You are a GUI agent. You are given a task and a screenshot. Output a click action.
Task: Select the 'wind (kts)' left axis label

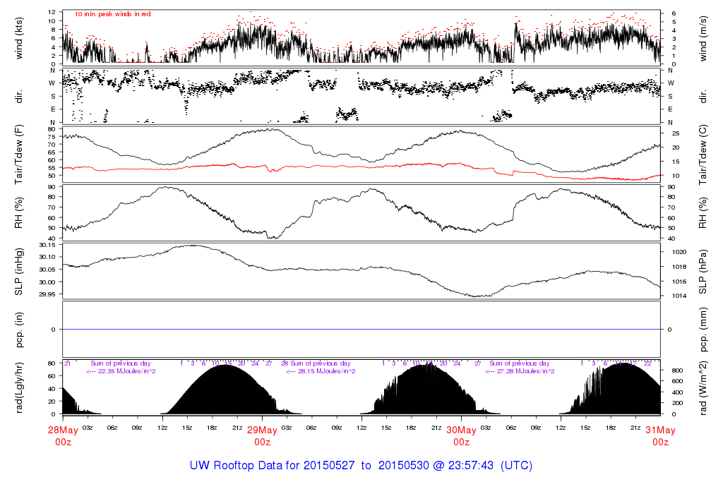coord(19,38)
